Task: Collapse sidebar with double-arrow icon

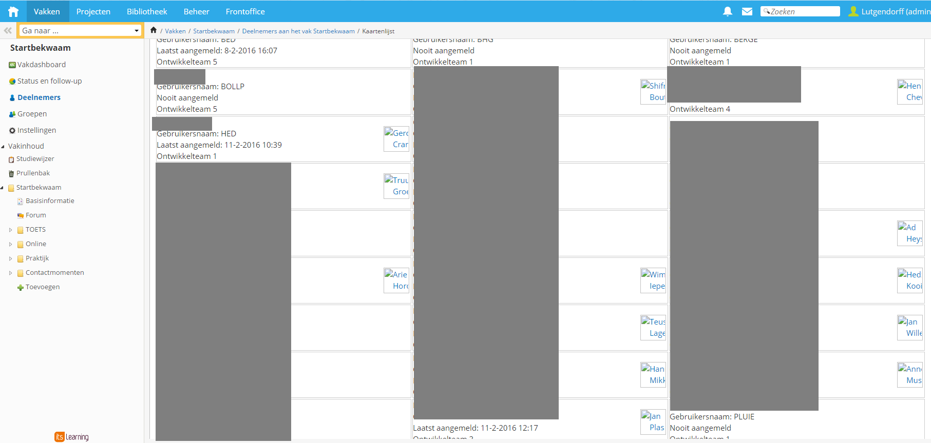Action: pos(8,31)
